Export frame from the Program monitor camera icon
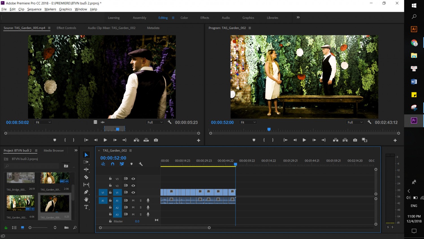The height and width of the screenshot is (239, 424). click(x=355, y=140)
